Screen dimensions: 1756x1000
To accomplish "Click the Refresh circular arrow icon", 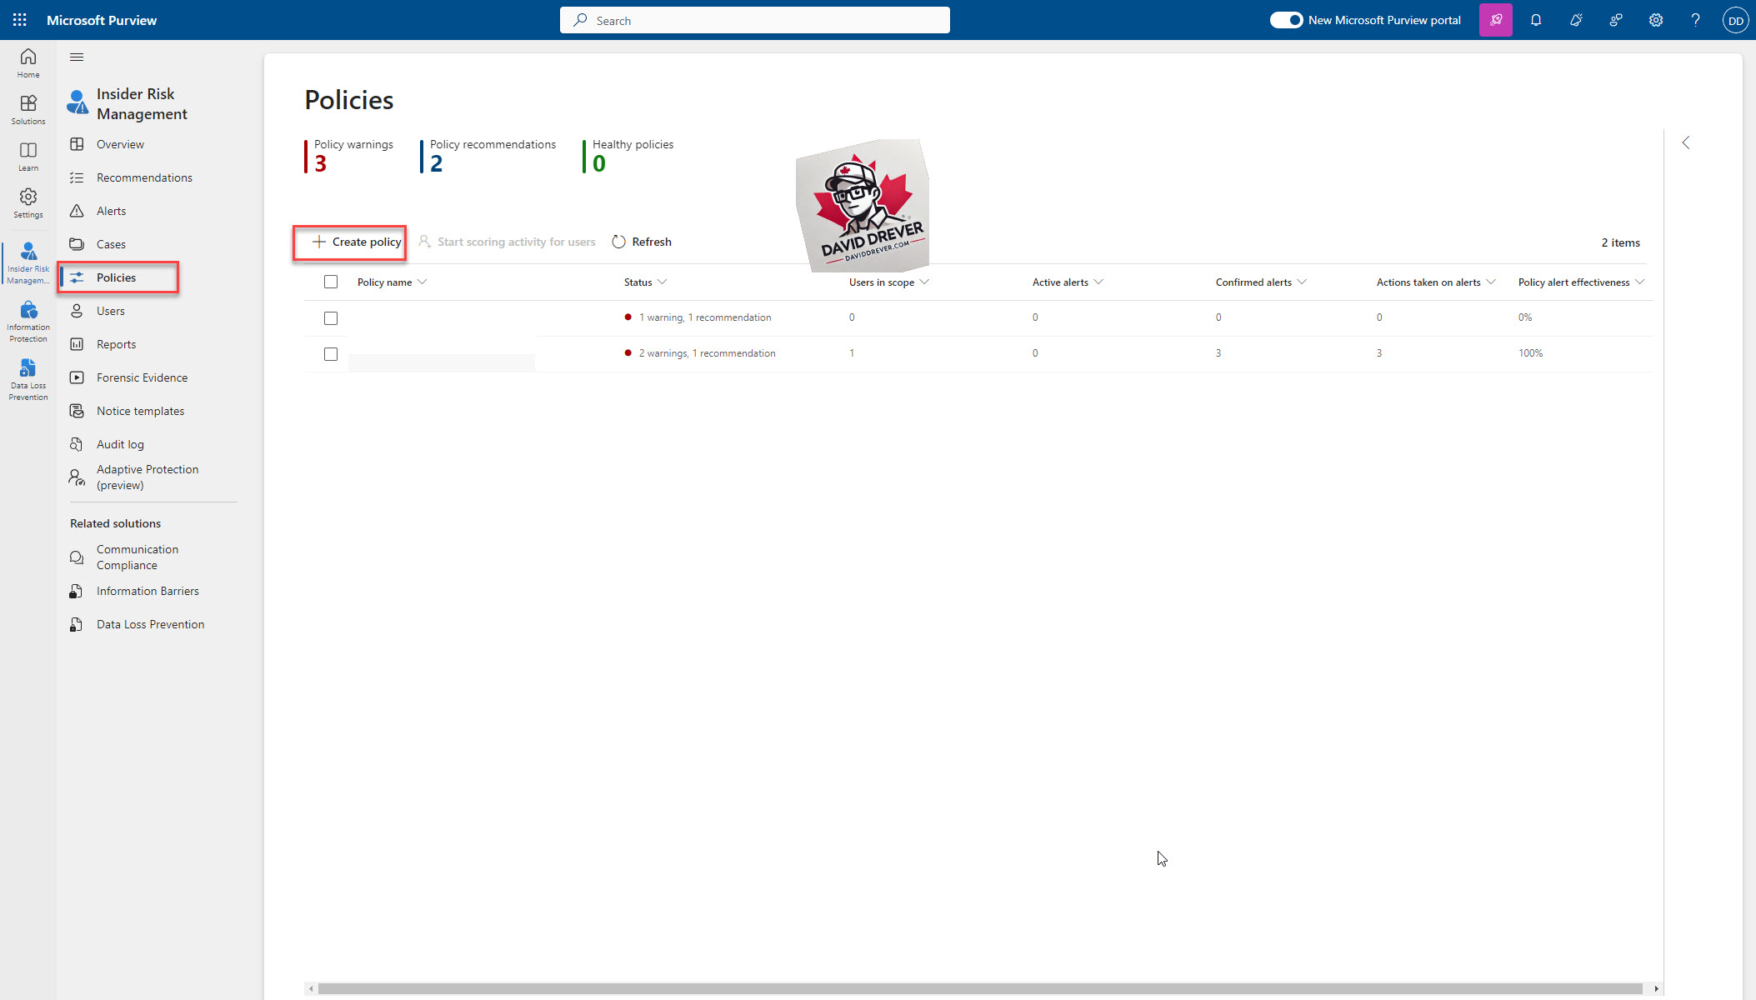I will (618, 242).
